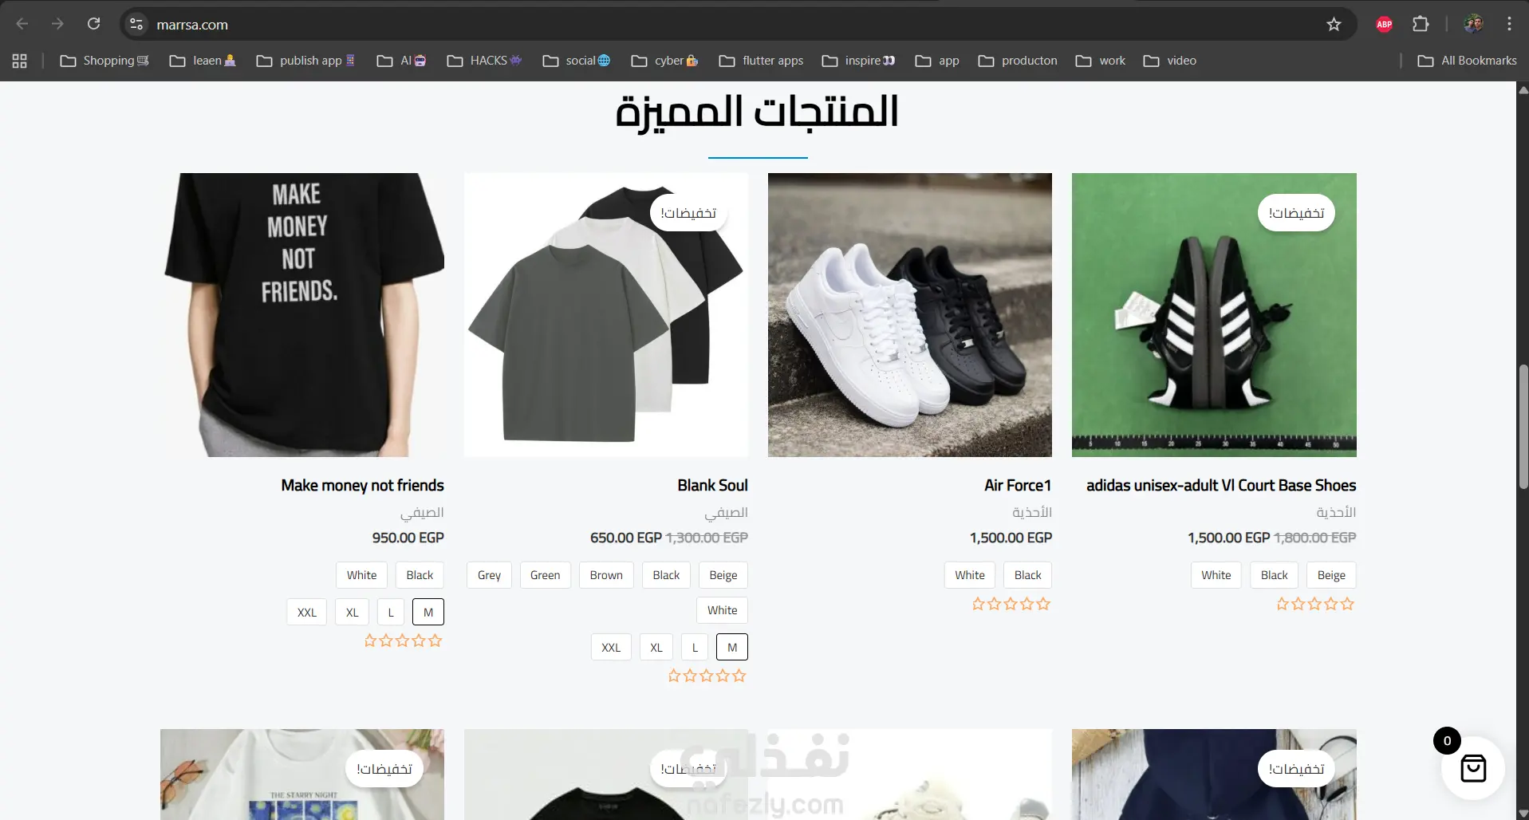The image size is (1529, 820).
Task: Click the page vertical scrollbar thumb
Action: pos(1523,427)
